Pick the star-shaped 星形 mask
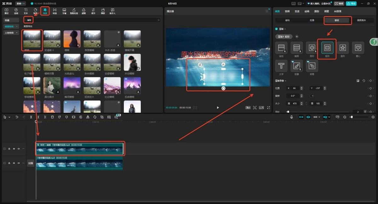This screenshot has width=378, height=204. pyautogui.click(x=342, y=48)
